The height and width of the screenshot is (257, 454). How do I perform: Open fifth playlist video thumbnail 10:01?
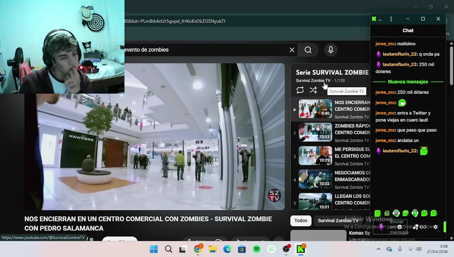(x=315, y=202)
